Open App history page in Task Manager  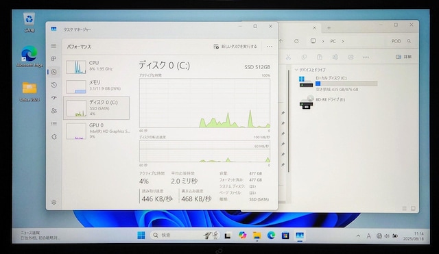[x=54, y=85]
